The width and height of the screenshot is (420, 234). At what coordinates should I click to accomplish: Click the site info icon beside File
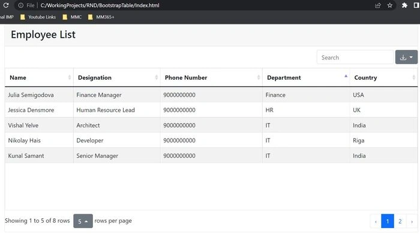point(20,5)
